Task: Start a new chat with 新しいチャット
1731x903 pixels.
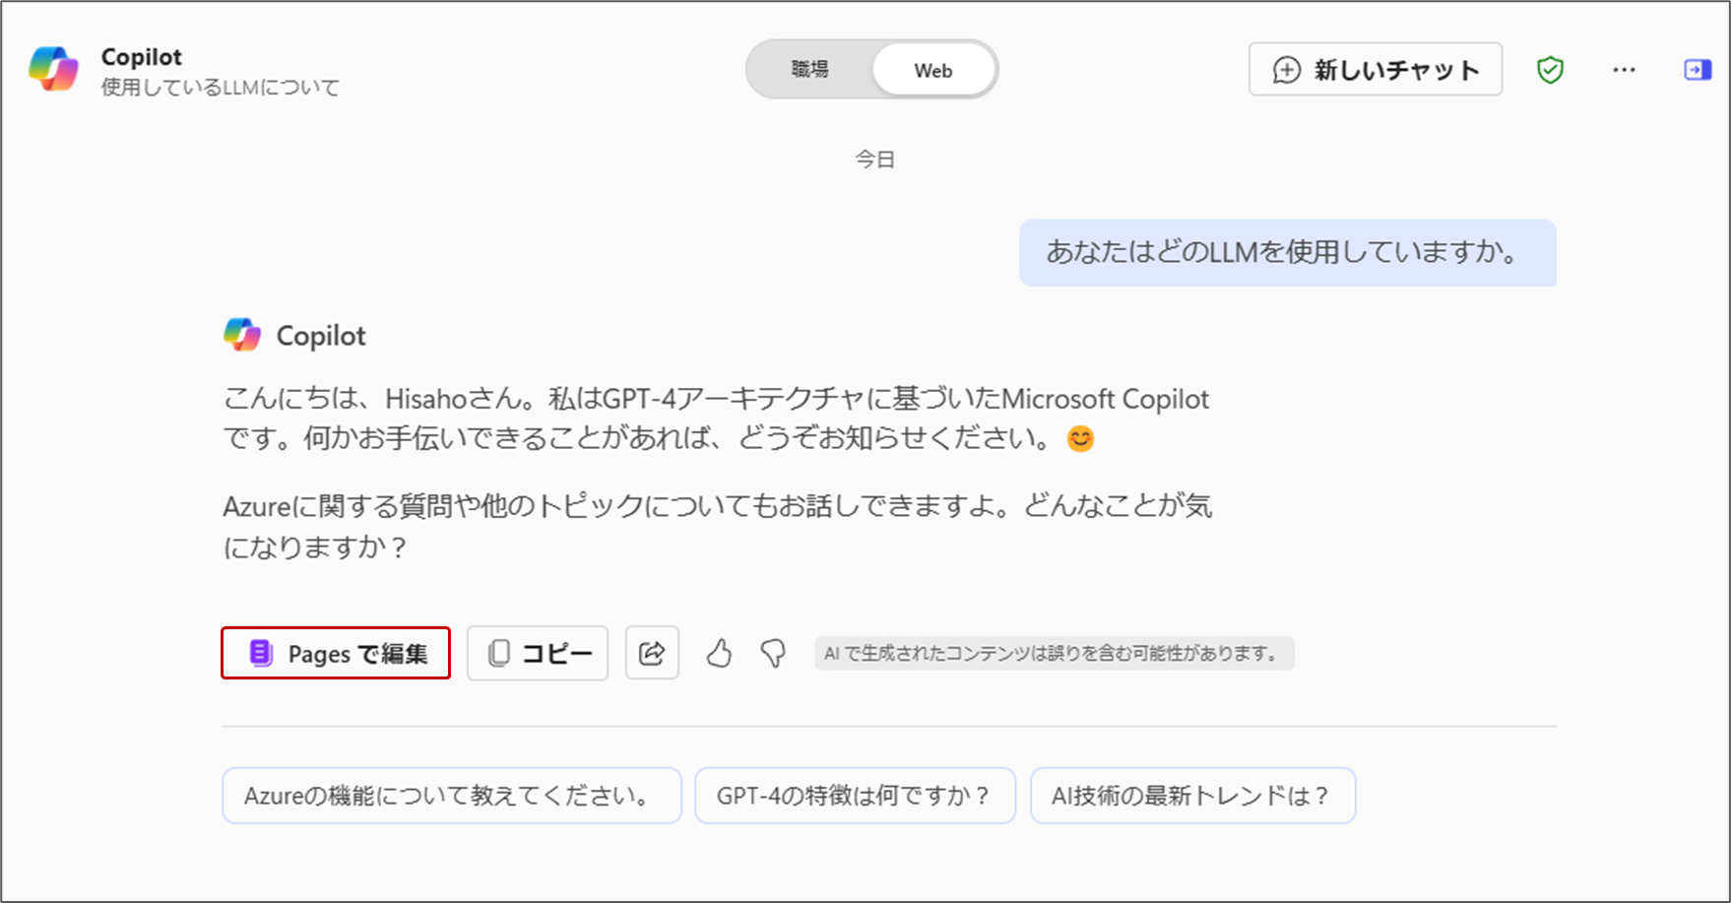Action: tap(1376, 70)
